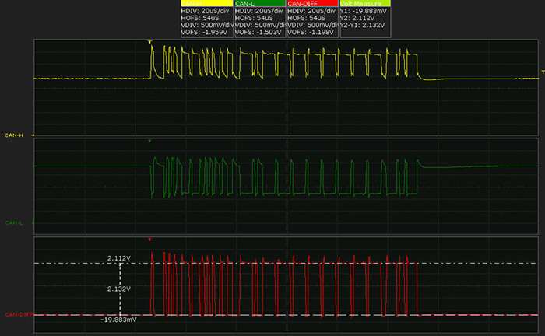Screen dimensions: 545x336
Task: Select the red CAN-DIFF channel header
Action: 313,3
